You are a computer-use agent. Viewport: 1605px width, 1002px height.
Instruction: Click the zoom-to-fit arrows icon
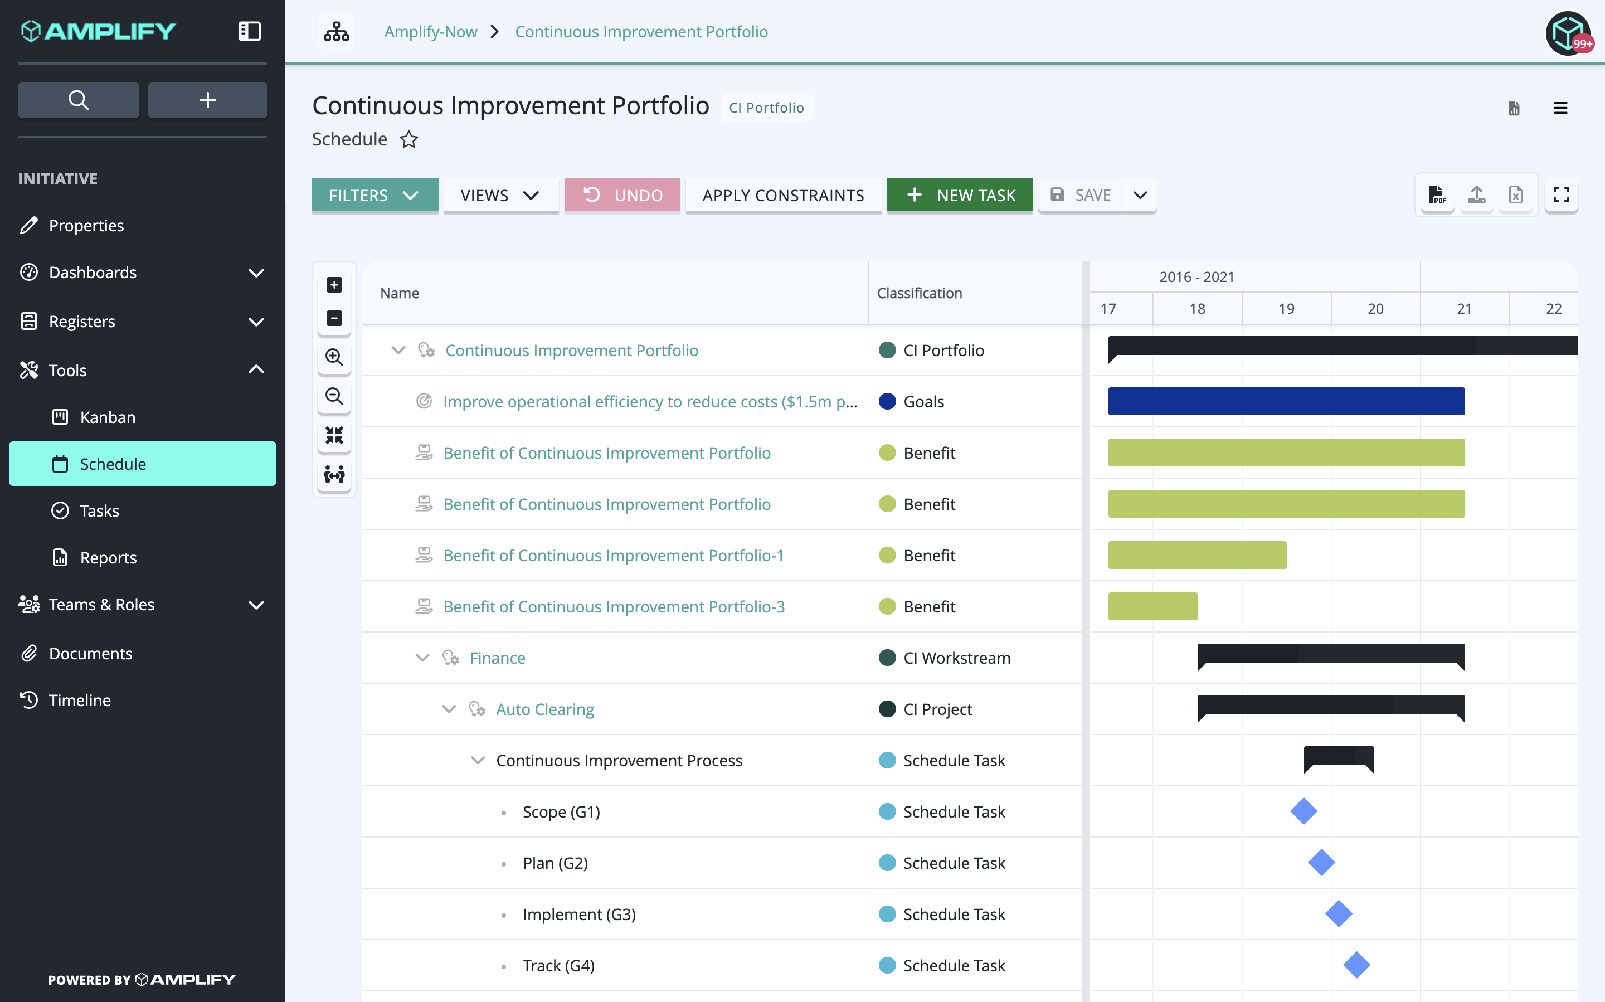coord(334,435)
